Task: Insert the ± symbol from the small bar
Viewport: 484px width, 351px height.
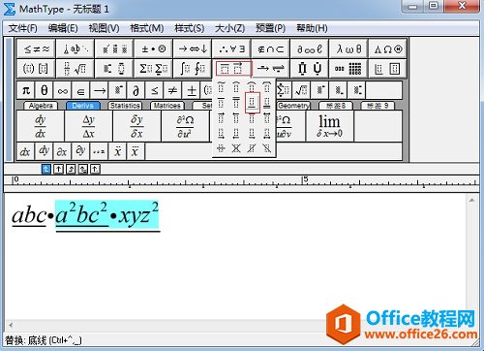Action: click(192, 90)
